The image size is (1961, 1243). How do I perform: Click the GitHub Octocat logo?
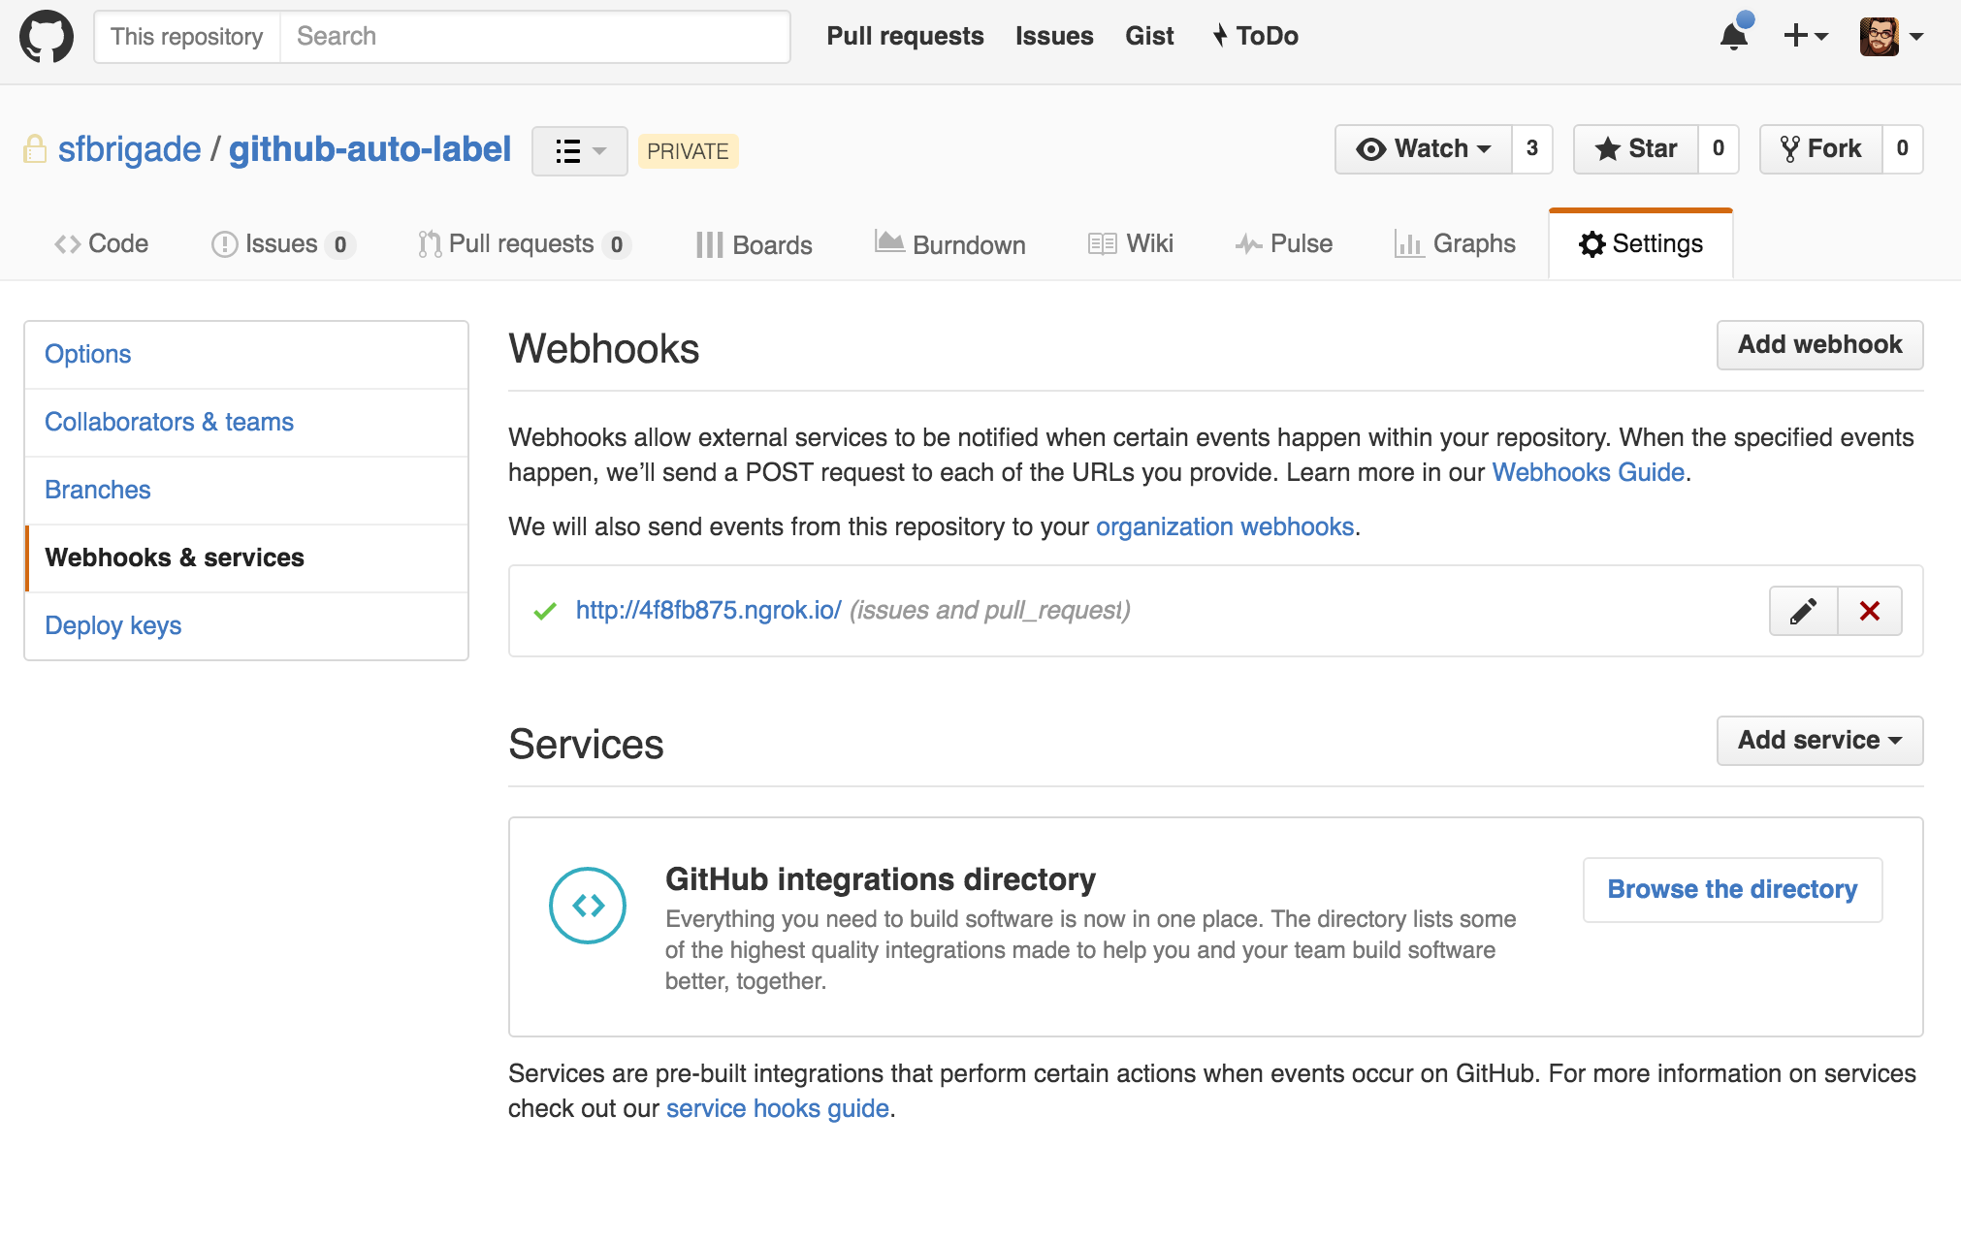pyautogui.click(x=46, y=37)
